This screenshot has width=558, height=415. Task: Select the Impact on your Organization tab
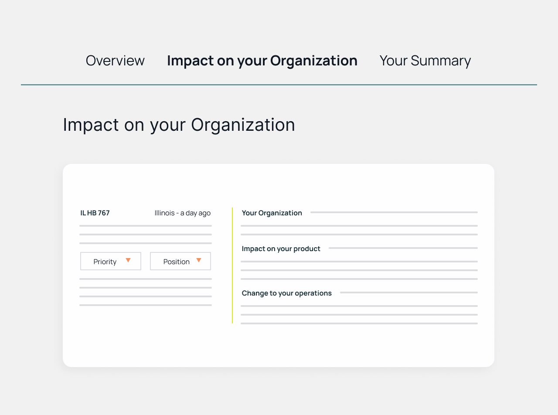click(x=262, y=61)
